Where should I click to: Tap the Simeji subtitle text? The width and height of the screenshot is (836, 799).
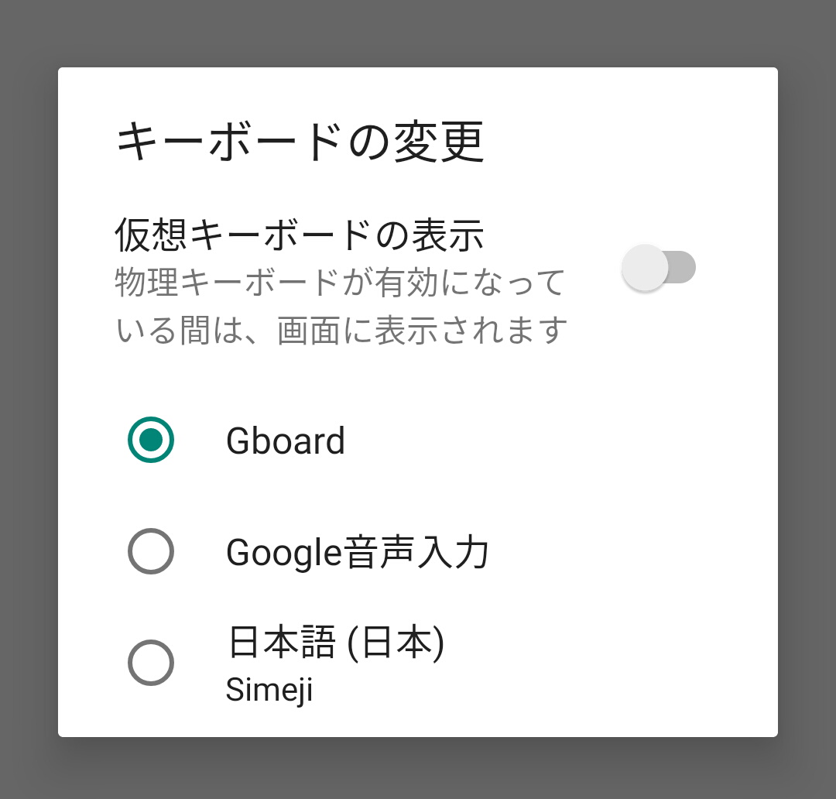(269, 690)
